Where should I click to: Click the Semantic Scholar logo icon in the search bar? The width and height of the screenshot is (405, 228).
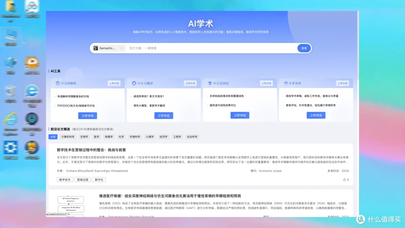coord(96,48)
